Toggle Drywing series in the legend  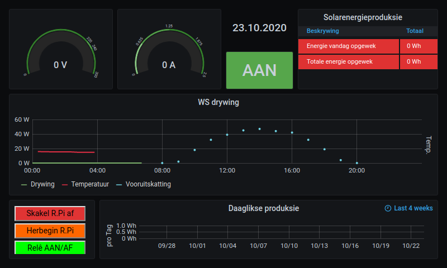[39, 184]
